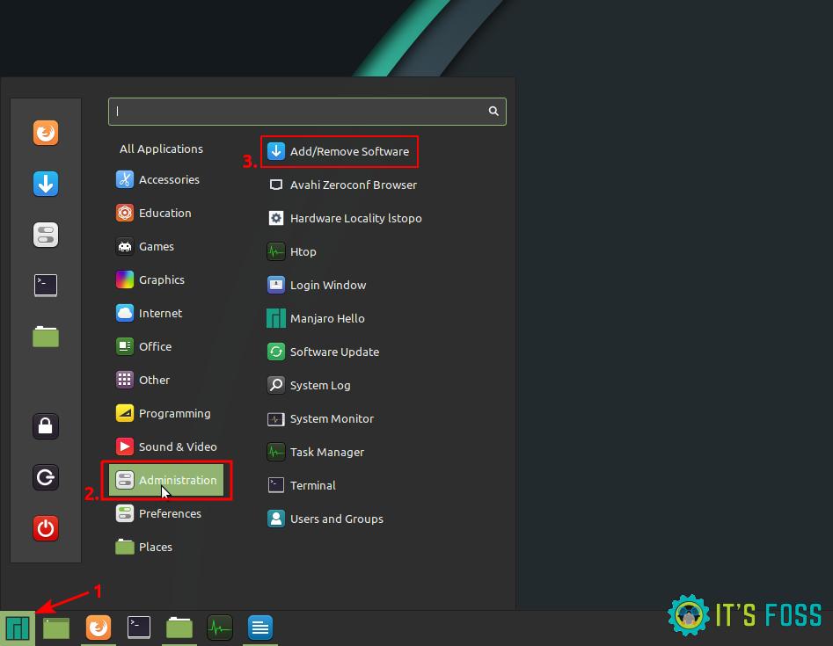This screenshot has height=646, width=833.
Task: Launch Manjaro Hello
Action: click(x=327, y=318)
